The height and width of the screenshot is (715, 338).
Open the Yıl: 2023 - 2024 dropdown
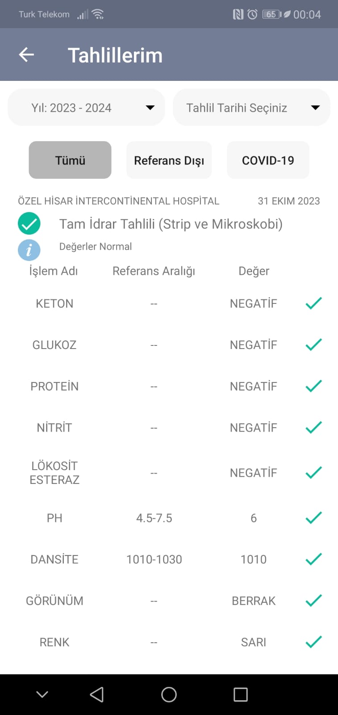click(x=86, y=107)
